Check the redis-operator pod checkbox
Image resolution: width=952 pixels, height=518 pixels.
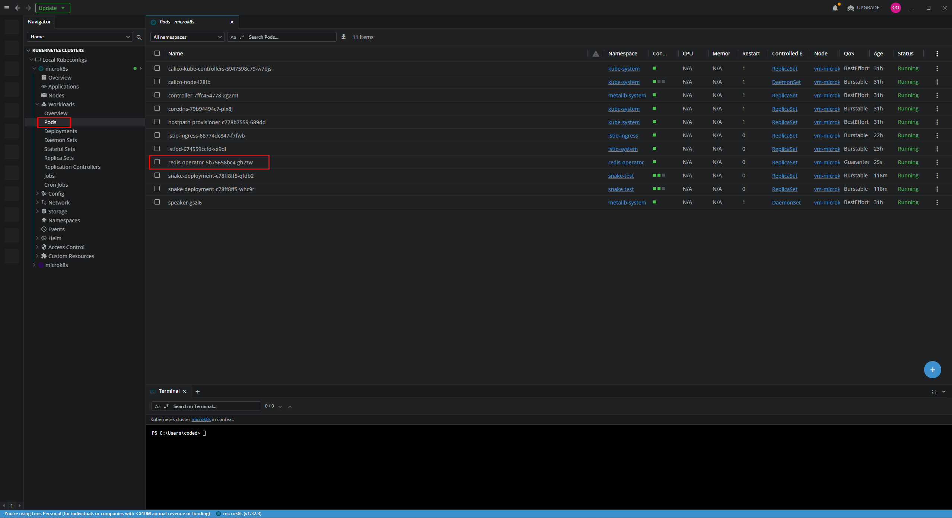pyautogui.click(x=157, y=162)
